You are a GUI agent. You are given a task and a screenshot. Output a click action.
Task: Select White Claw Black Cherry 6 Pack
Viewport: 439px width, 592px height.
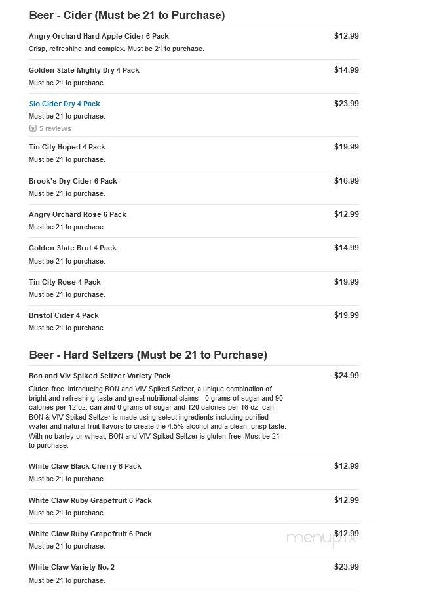[85, 466]
